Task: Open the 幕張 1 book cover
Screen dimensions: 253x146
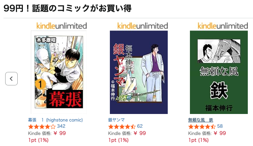Action: (59, 72)
